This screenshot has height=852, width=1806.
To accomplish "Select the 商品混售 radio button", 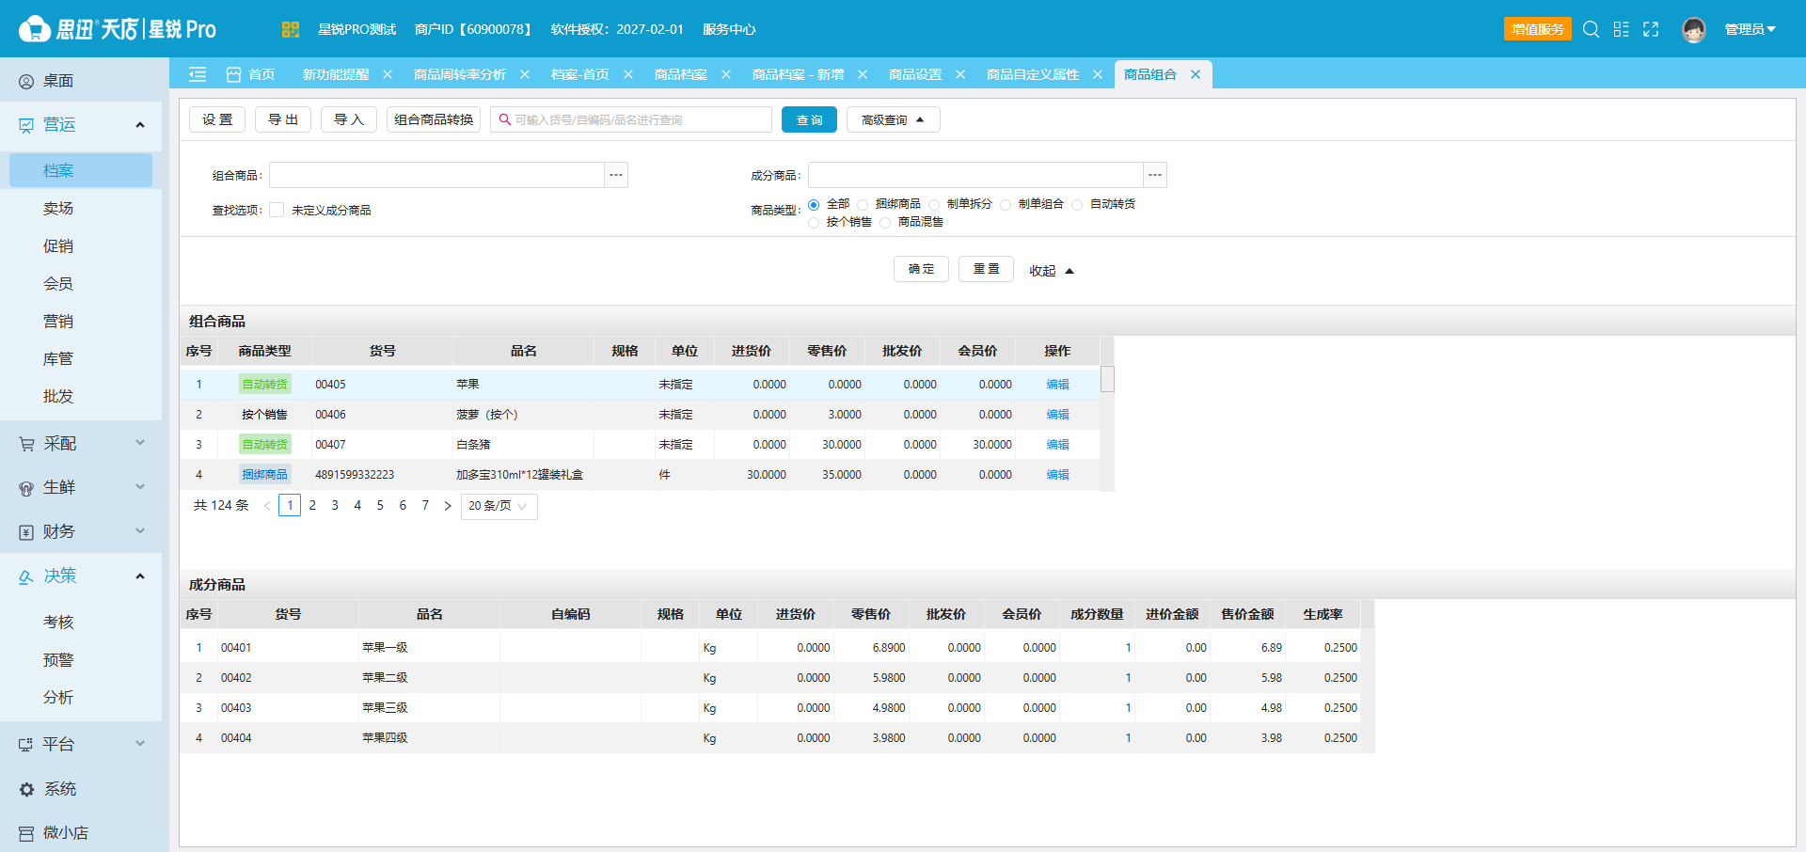I will click(x=885, y=223).
